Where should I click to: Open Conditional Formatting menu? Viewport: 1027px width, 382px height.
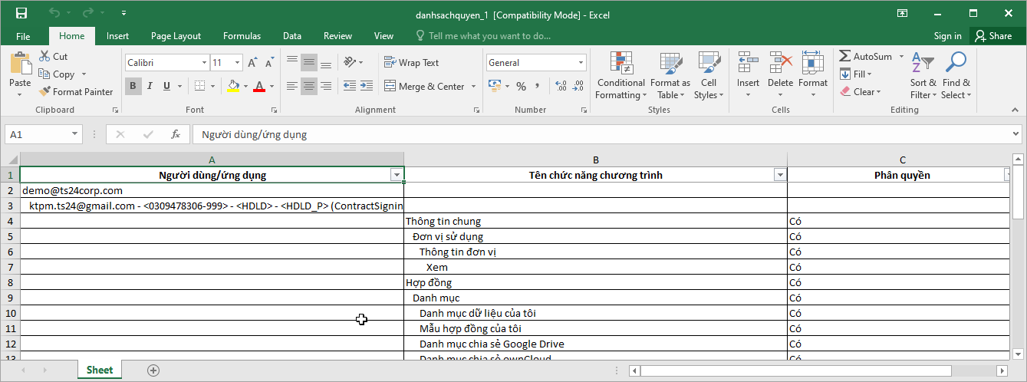[x=620, y=77]
